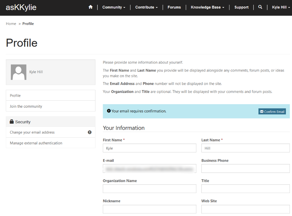Image resolution: width=292 pixels, height=216 pixels.
Task: Click the Business Phone input field
Action: point(245,168)
